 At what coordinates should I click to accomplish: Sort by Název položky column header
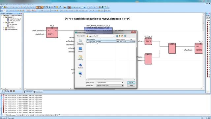(101, 39)
